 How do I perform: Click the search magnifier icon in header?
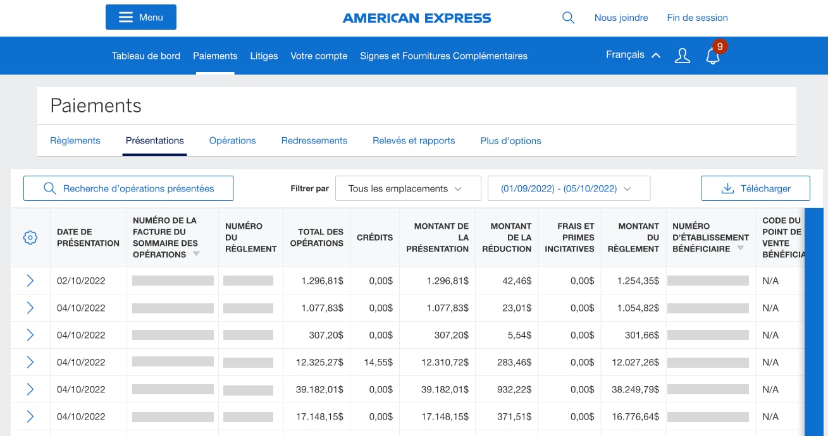(568, 18)
